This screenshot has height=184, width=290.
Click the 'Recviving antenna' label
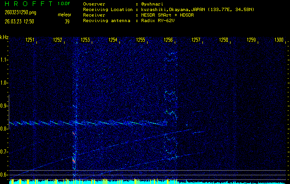107,21
